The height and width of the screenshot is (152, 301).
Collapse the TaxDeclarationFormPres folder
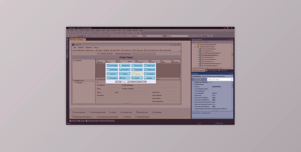[x=195, y=47]
